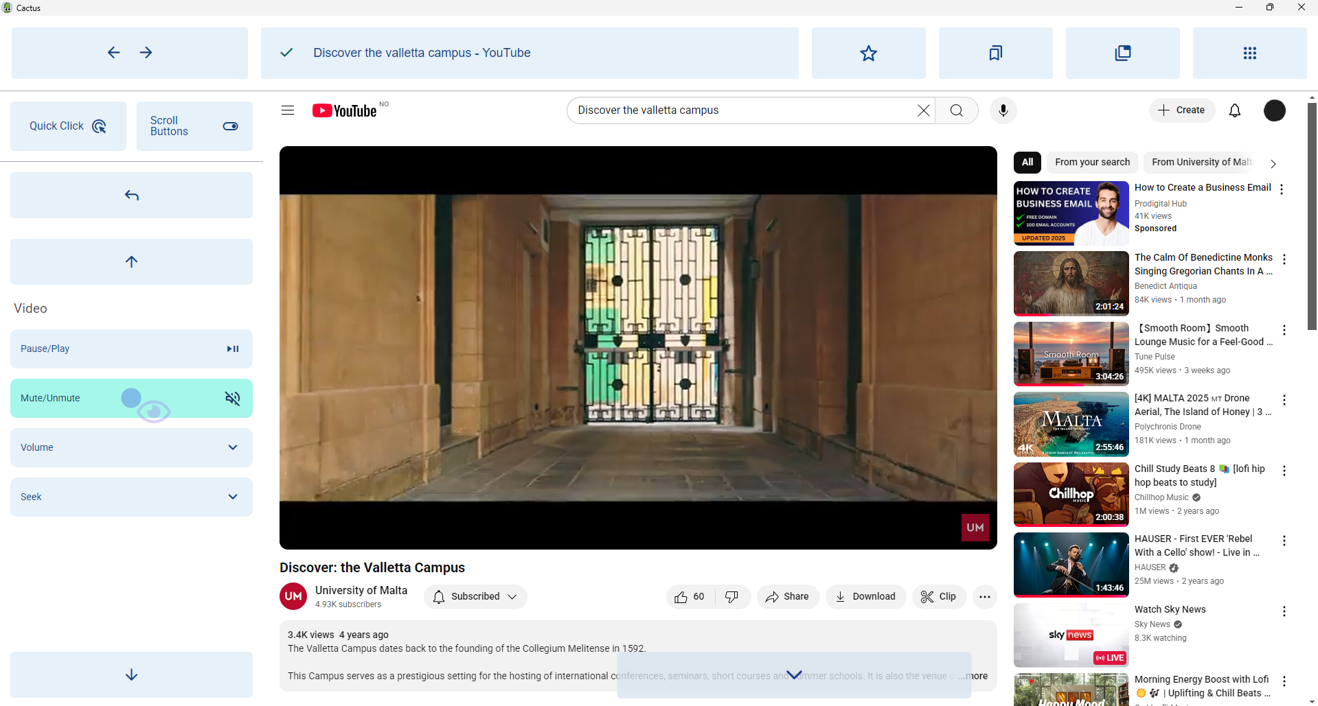Open the apps grid menu icon
This screenshot has width=1318, height=706.
coord(1249,54)
